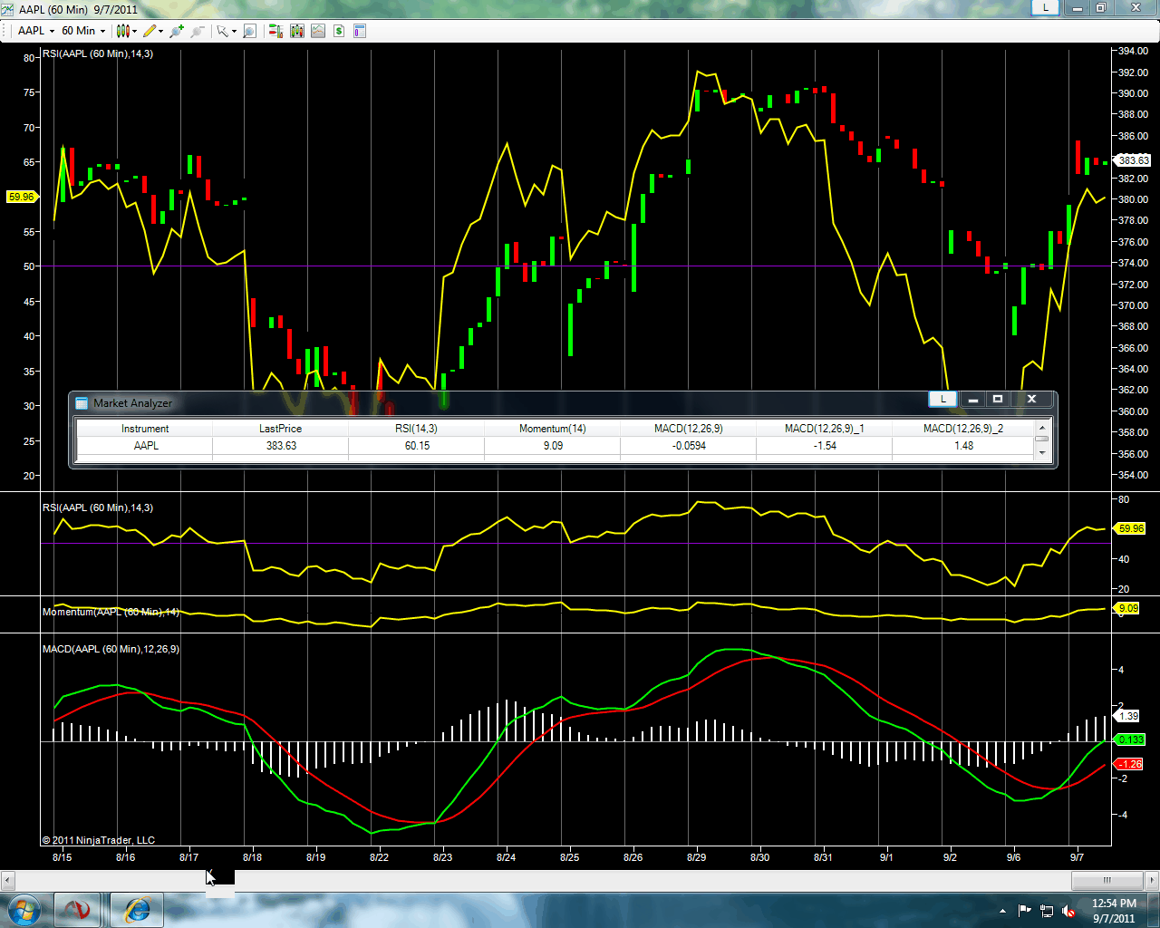The image size is (1160, 928).
Task: Click the chart horizontal scrollbar left arrow
Action: tap(7, 880)
